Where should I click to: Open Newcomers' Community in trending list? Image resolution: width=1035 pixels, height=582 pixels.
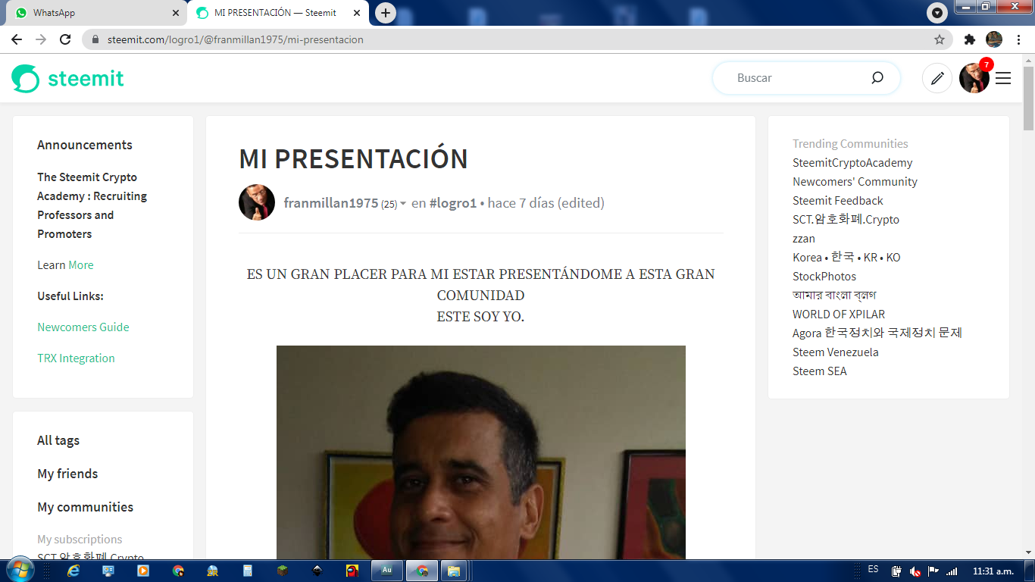point(855,181)
